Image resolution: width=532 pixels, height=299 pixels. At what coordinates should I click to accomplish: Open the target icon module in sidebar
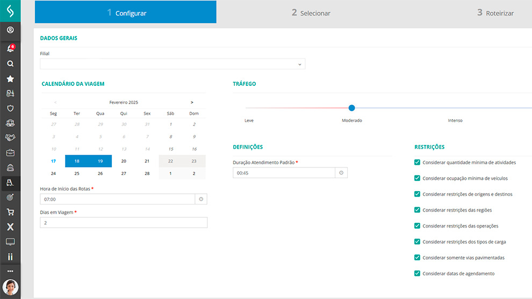[10, 198]
